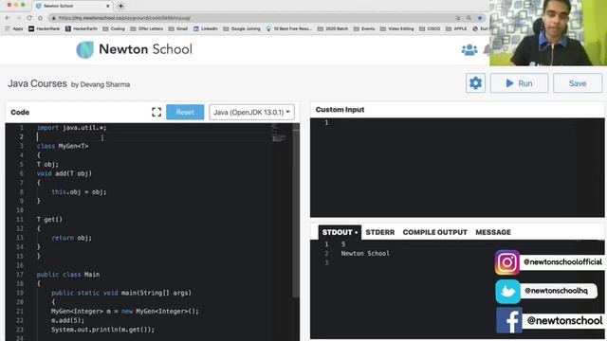Open the CISCO bookmarks folder
Viewport: 607px width, 341px height.
click(x=430, y=28)
